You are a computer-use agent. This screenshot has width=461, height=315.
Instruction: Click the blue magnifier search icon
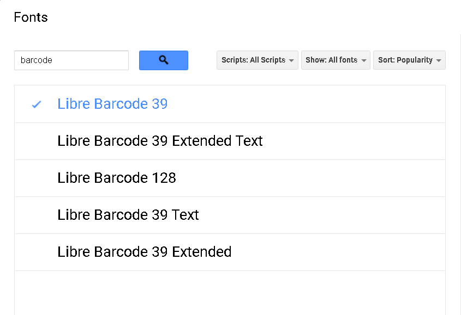click(x=163, y=60)
